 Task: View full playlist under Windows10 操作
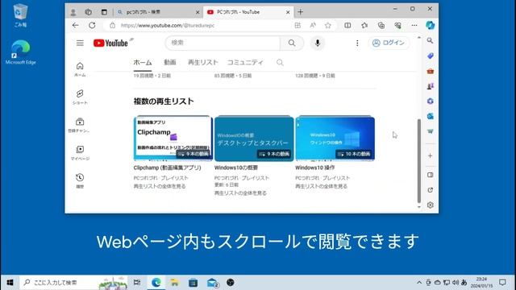[x=321, y=186]
